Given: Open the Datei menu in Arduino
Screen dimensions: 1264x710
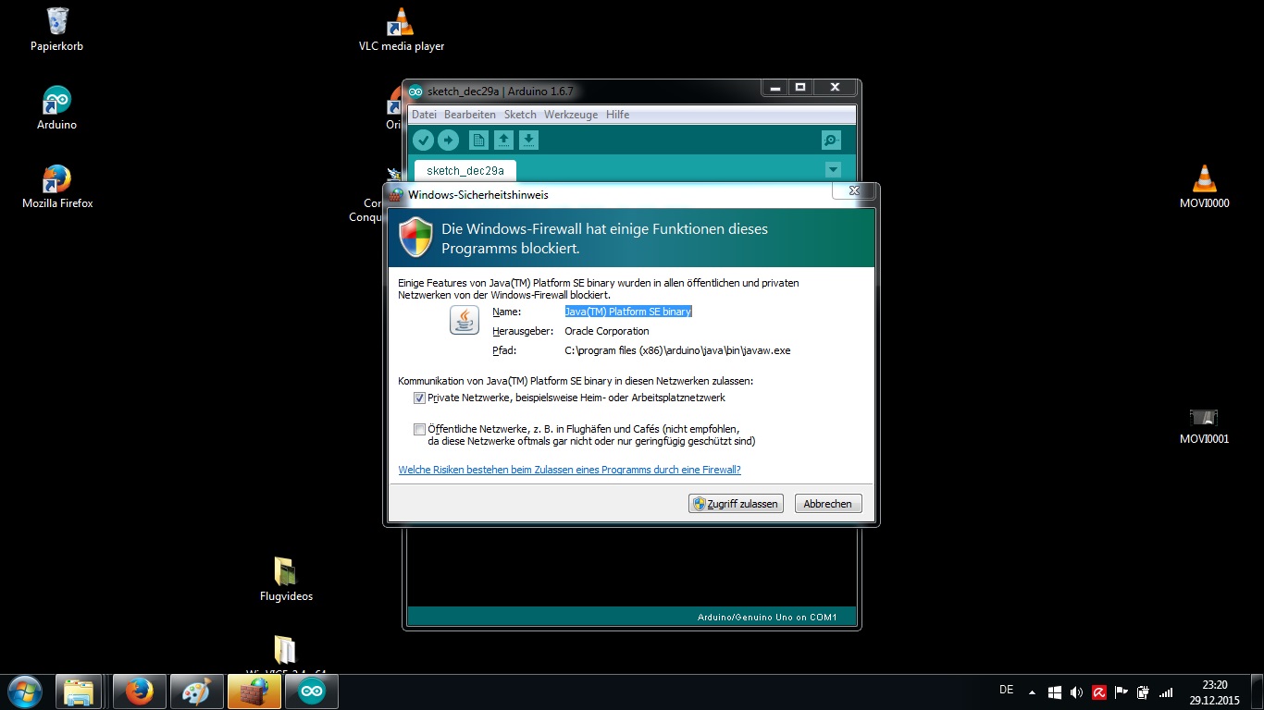Looking at the screenshot, I should [x=424, y=115].
